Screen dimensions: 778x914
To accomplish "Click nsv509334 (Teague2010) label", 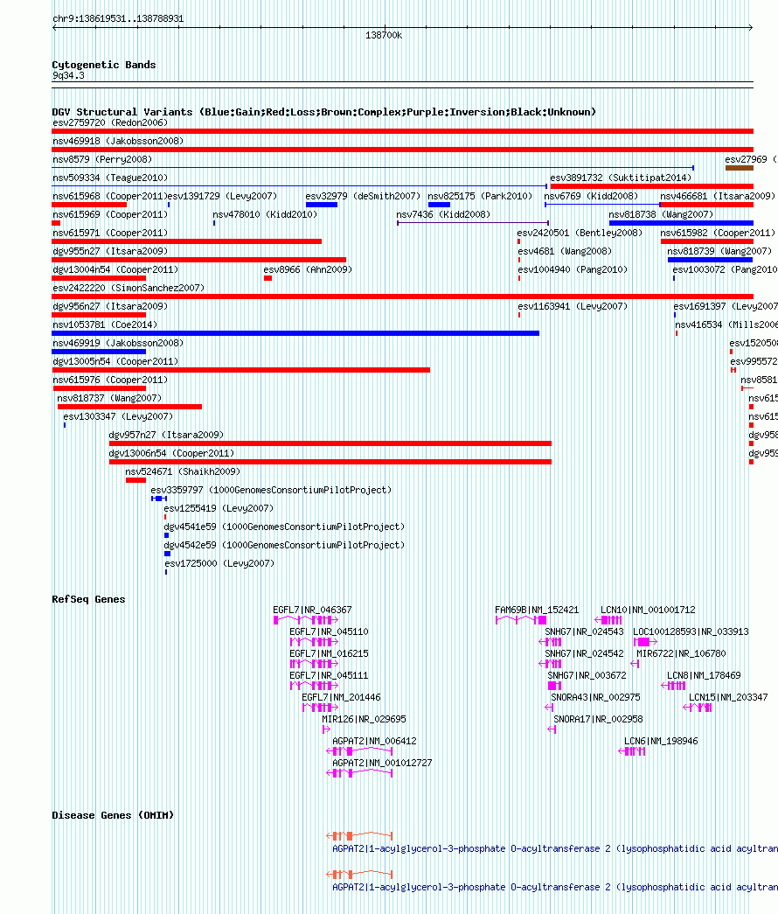I will (110, 178).
